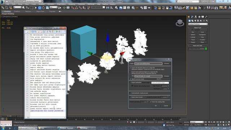
Task: Click the ViewCube in the viewport
Action: click(180, 23)
